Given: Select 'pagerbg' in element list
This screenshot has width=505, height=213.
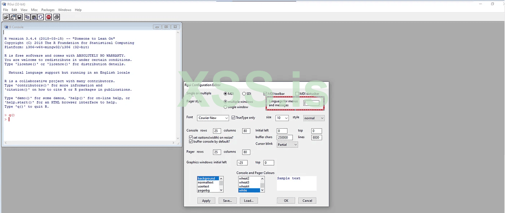Looking at the screenshot, I should [x=208, y=190].
